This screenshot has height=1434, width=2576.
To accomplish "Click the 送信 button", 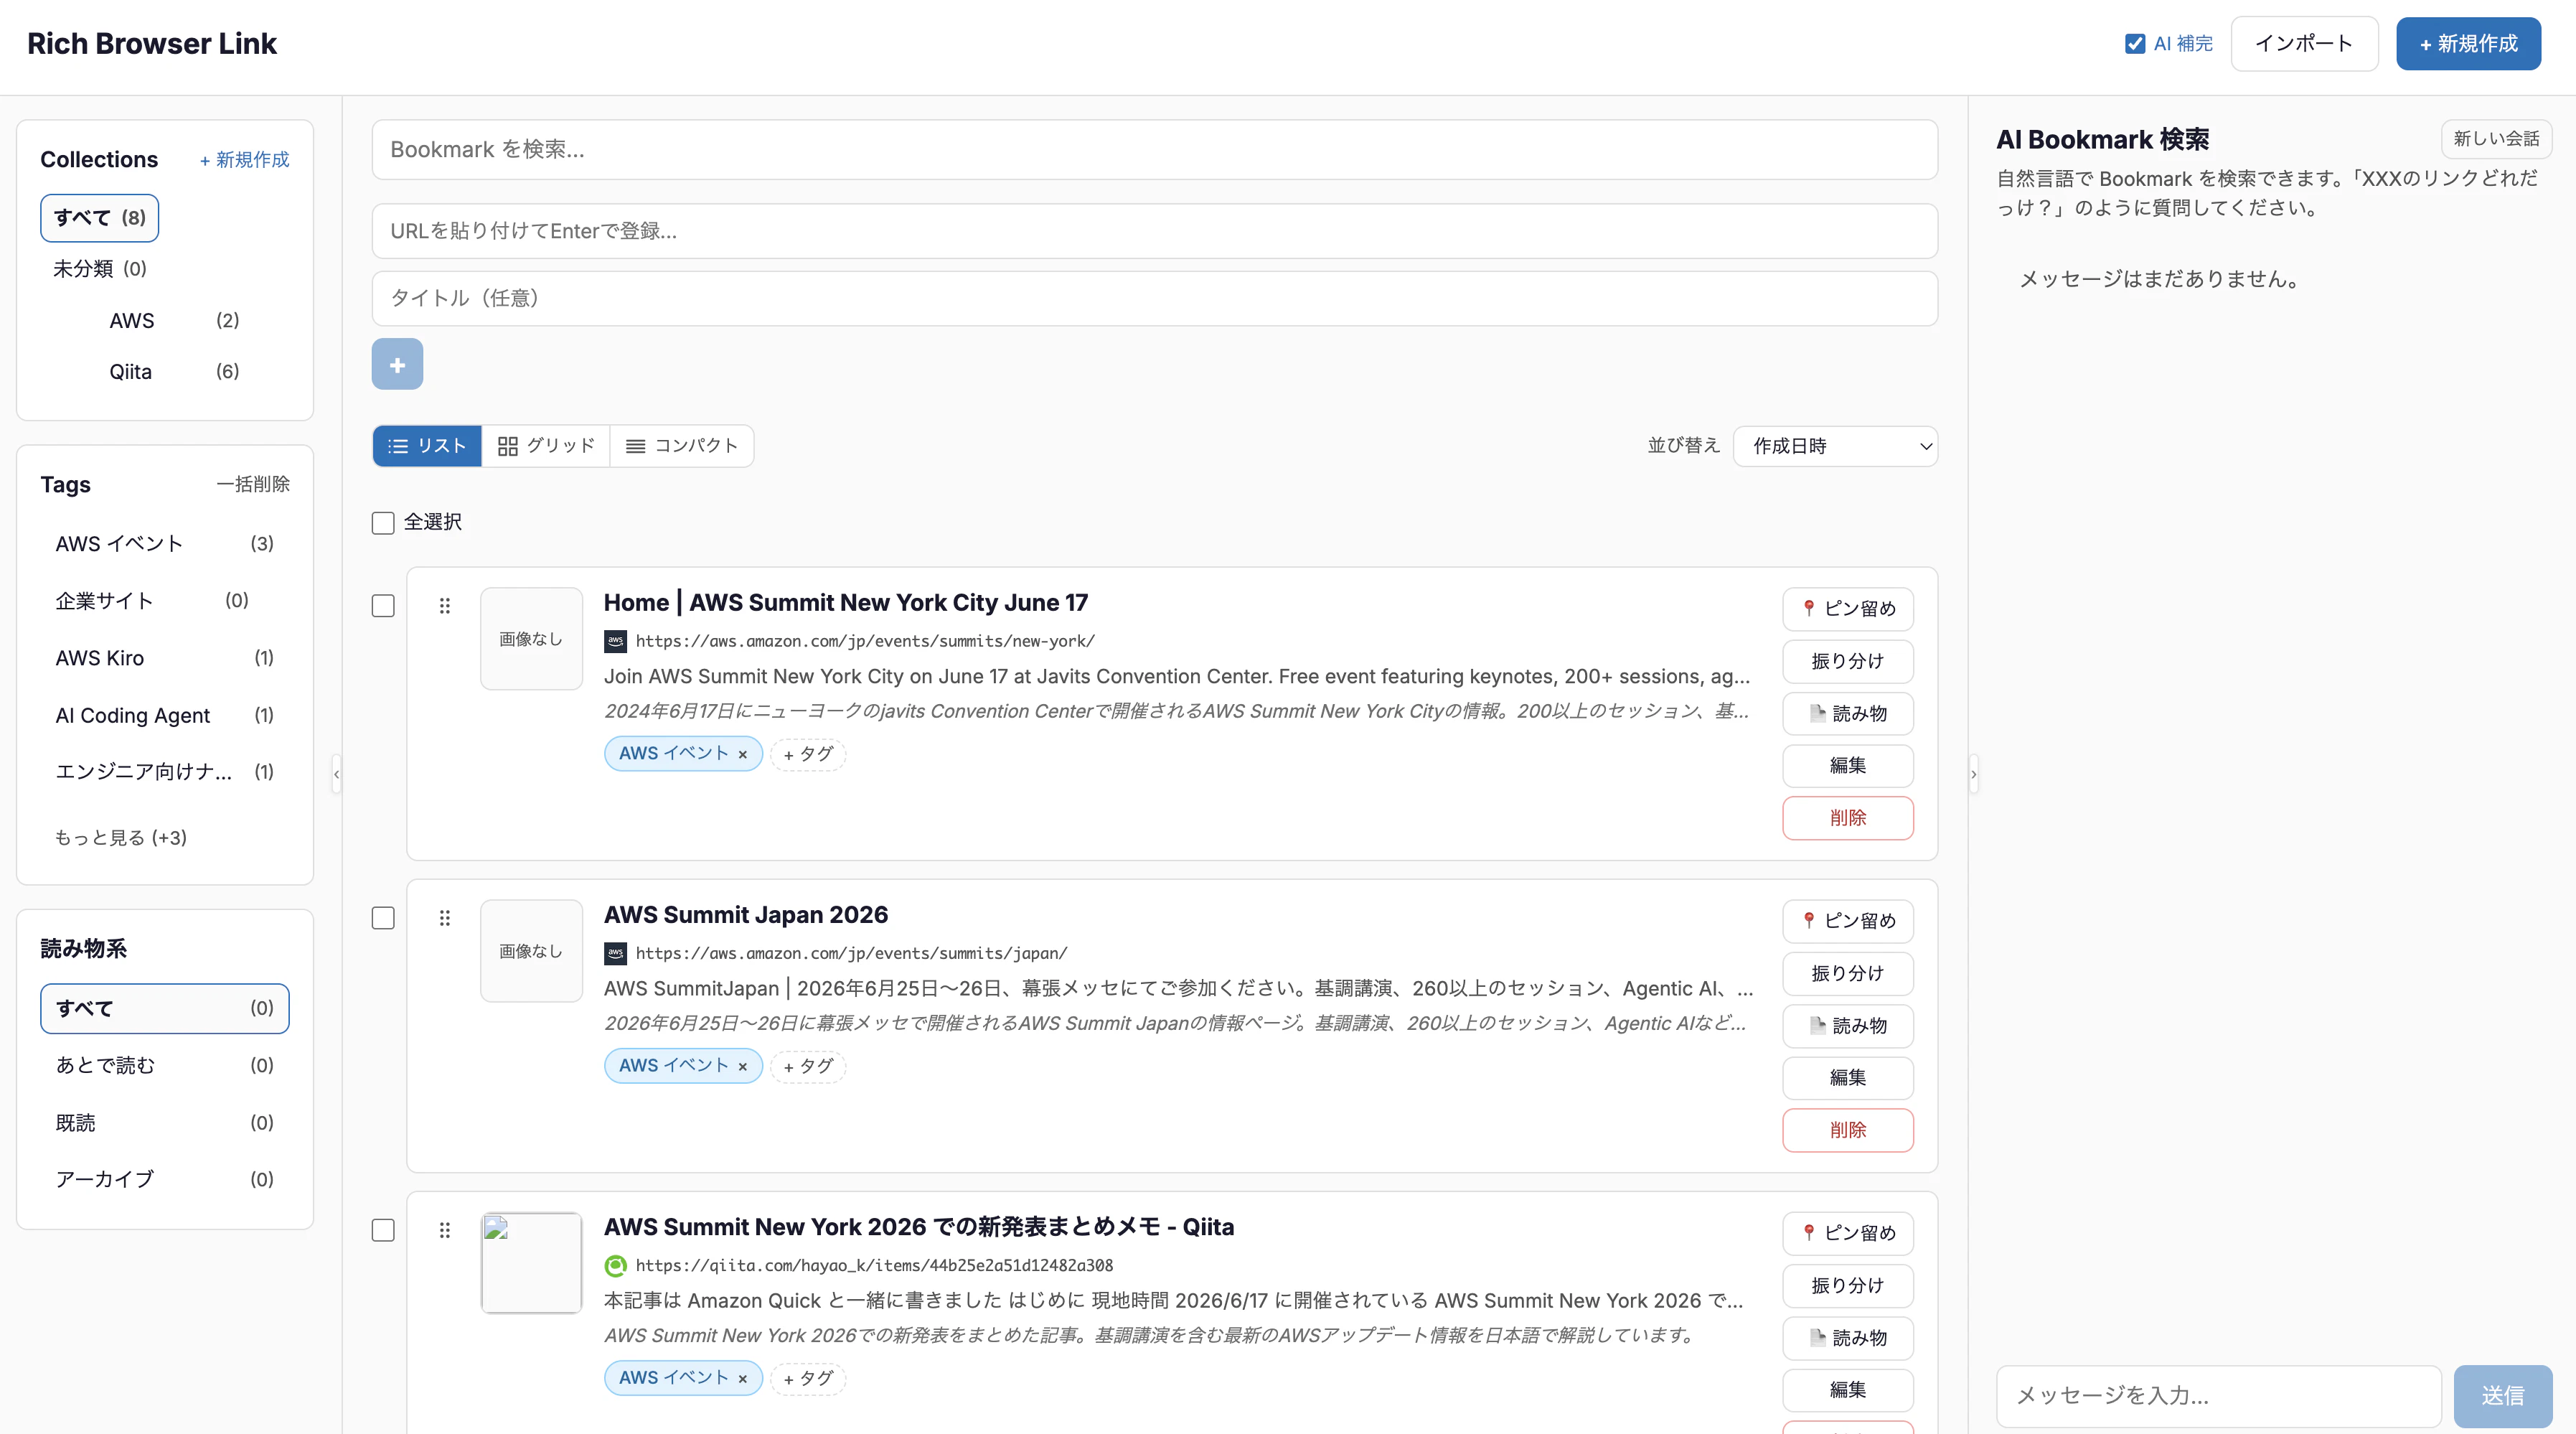I will tap(2503, 1396).
